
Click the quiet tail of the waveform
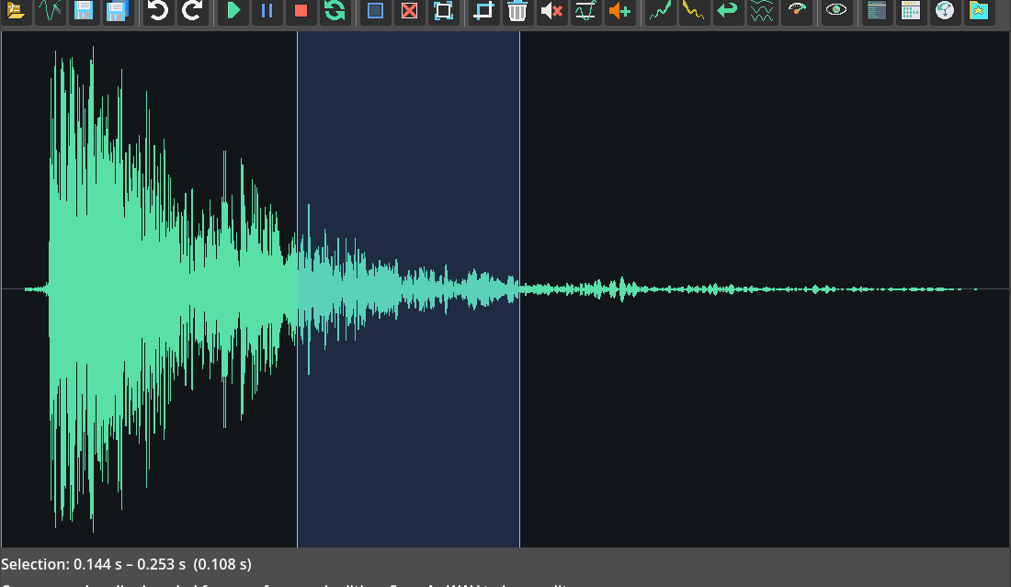(x=748, y=289)
